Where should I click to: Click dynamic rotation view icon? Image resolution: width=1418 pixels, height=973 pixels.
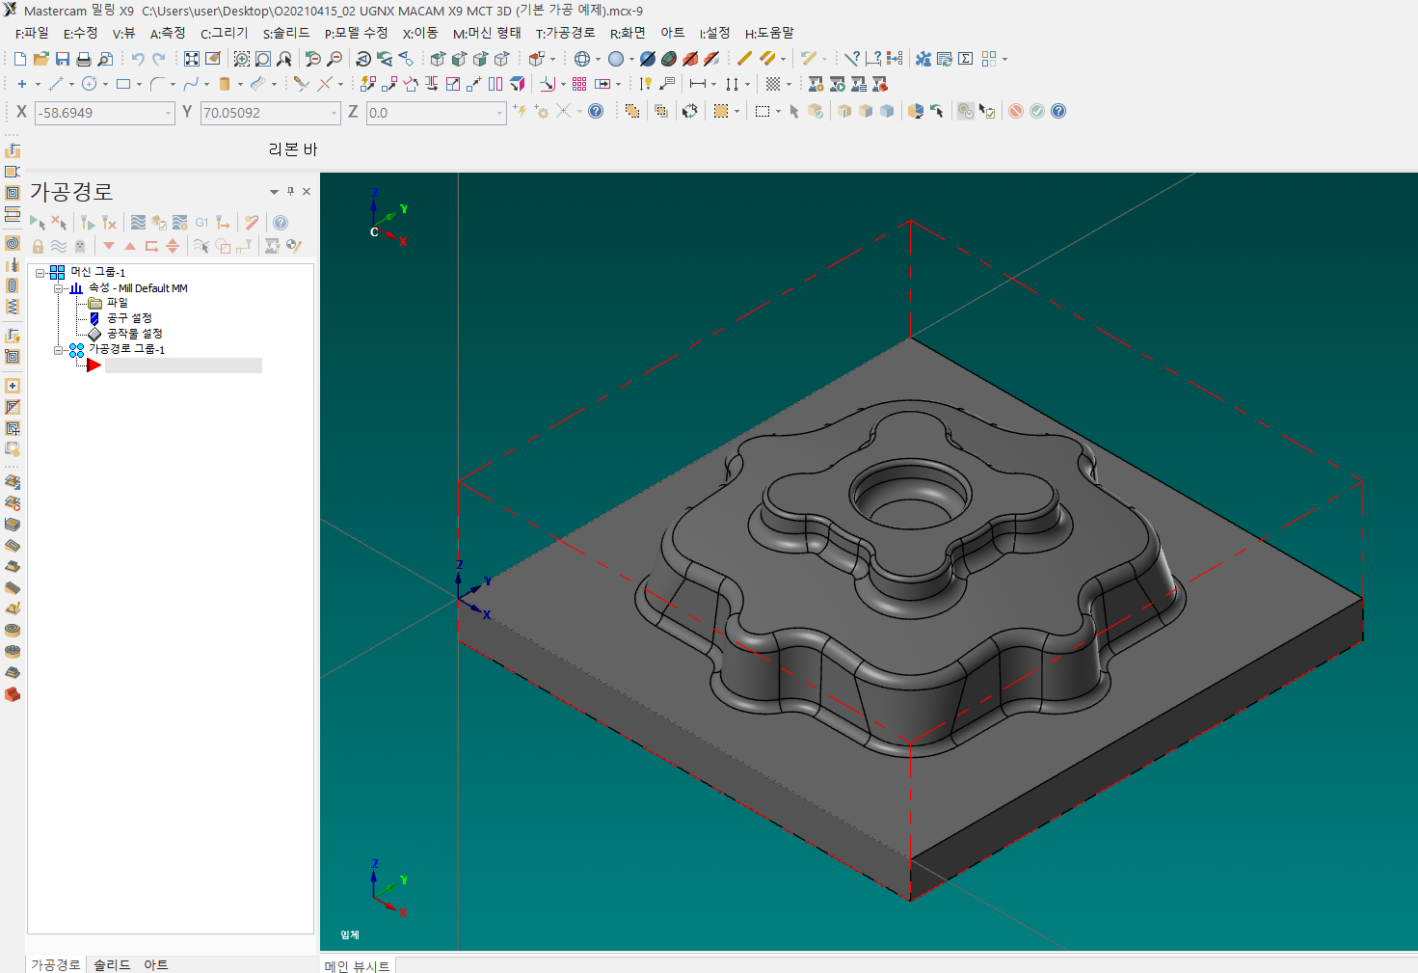pos(363,59)
